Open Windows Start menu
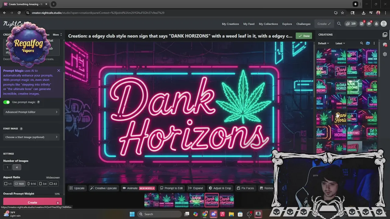 132,214
